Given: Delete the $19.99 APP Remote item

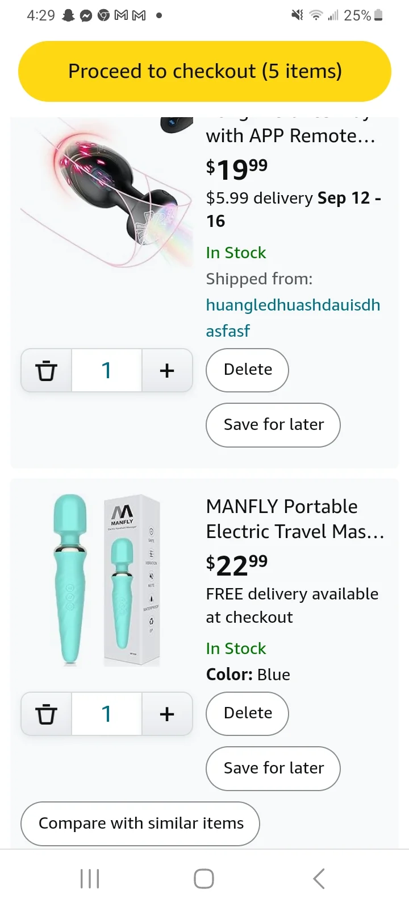Looking at the screenshot, I should click(248, 370).
